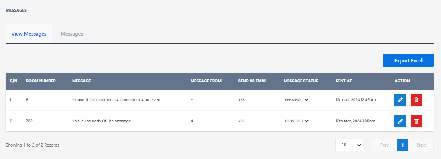
Task: Click the room number 6 cell
Action: (x=27, y=100)
